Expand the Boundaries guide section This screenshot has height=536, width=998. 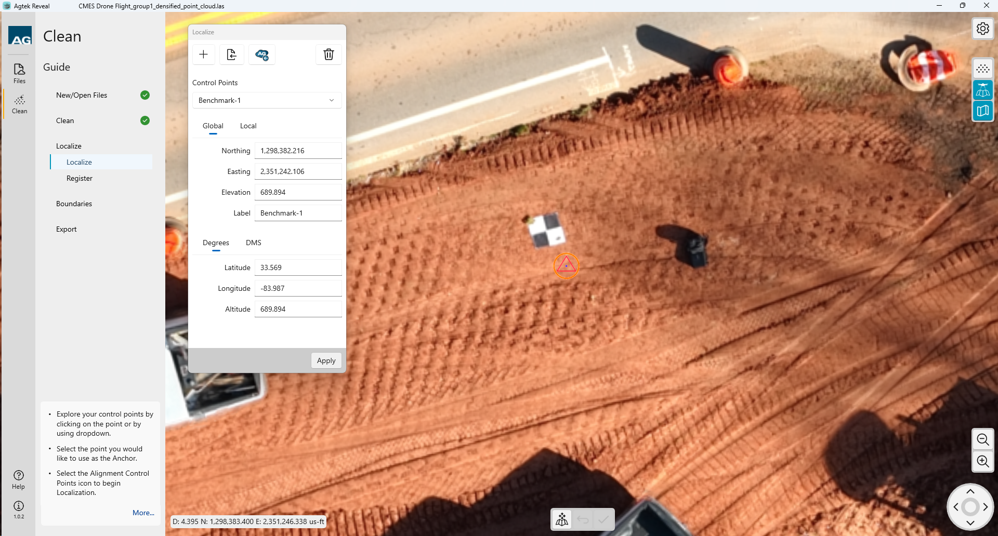click(74, 204)
